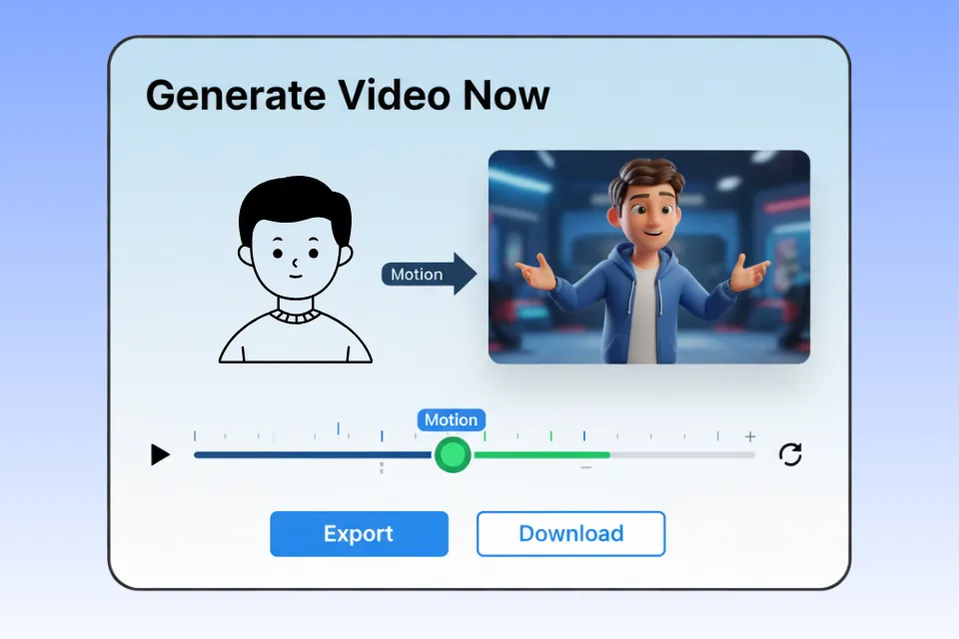Click the vertical dots marker under the slider
The height and width of the screenshot is (639, 959).
point(382,467)
